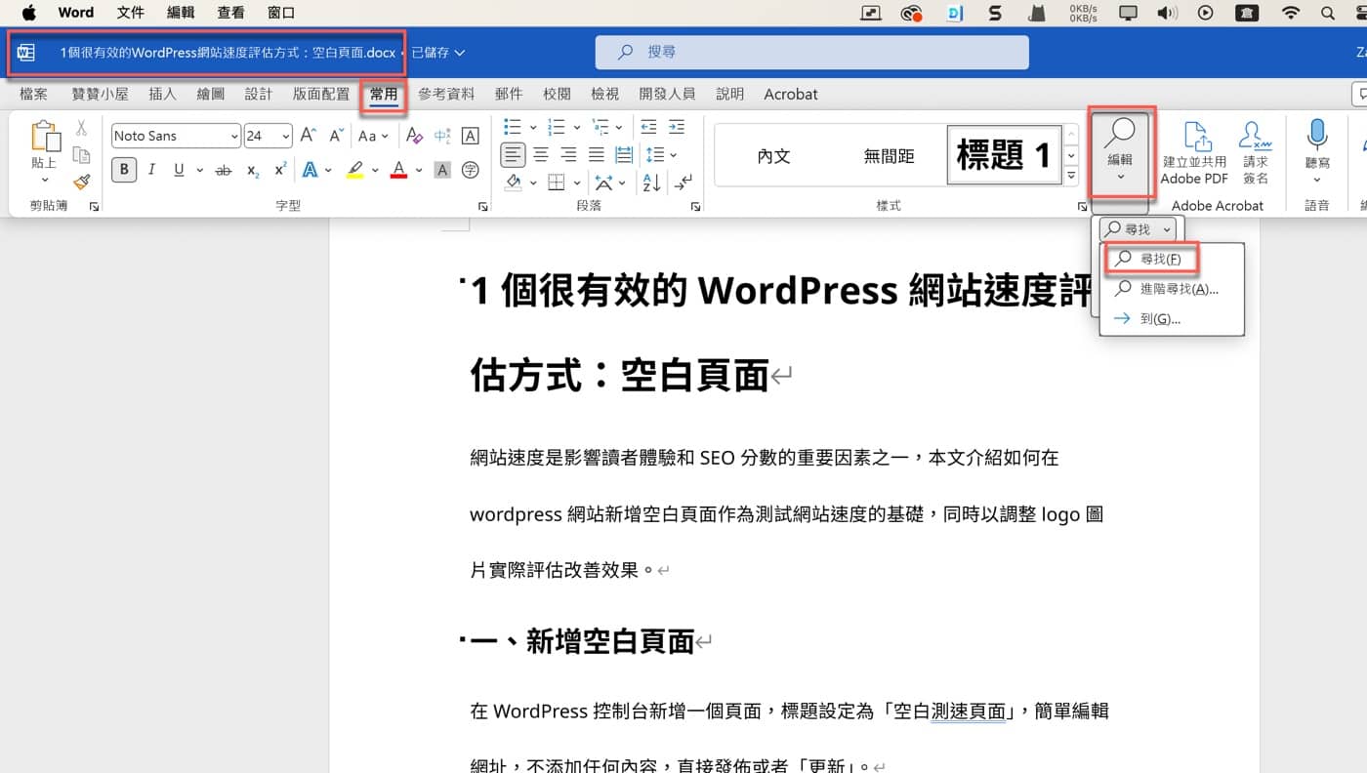Image resolution: width=1367 pixels, height=773 pixels.
Task: Open the macOS Window menu
Action: tap(281, 13)
